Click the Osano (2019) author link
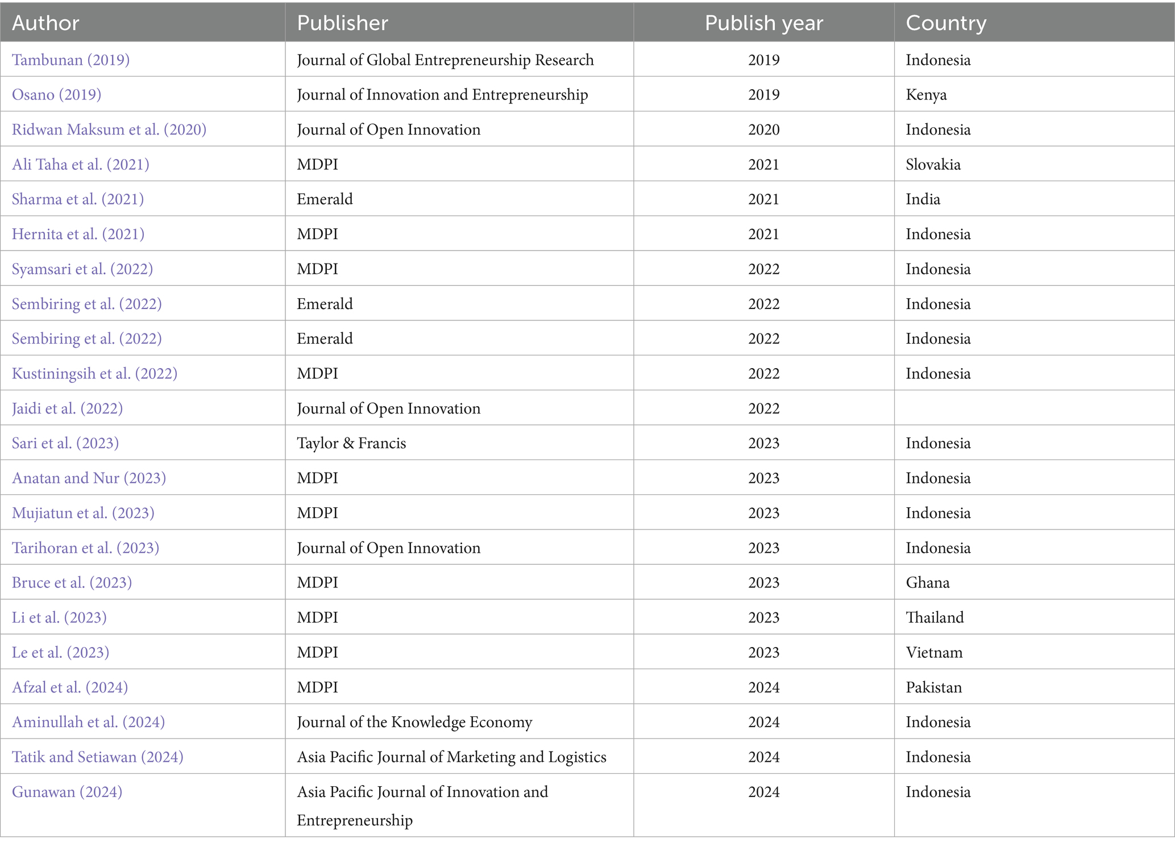The width and height of the screenshot is (1175, 847). [x=56, y=94]
